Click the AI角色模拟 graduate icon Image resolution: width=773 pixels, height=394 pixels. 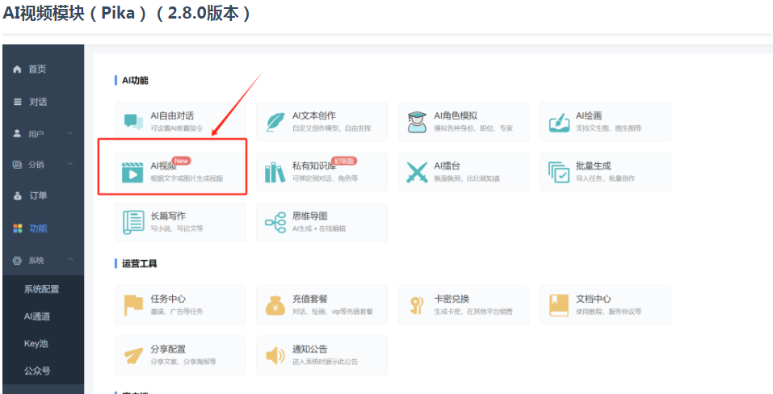[x=417, y=122]
